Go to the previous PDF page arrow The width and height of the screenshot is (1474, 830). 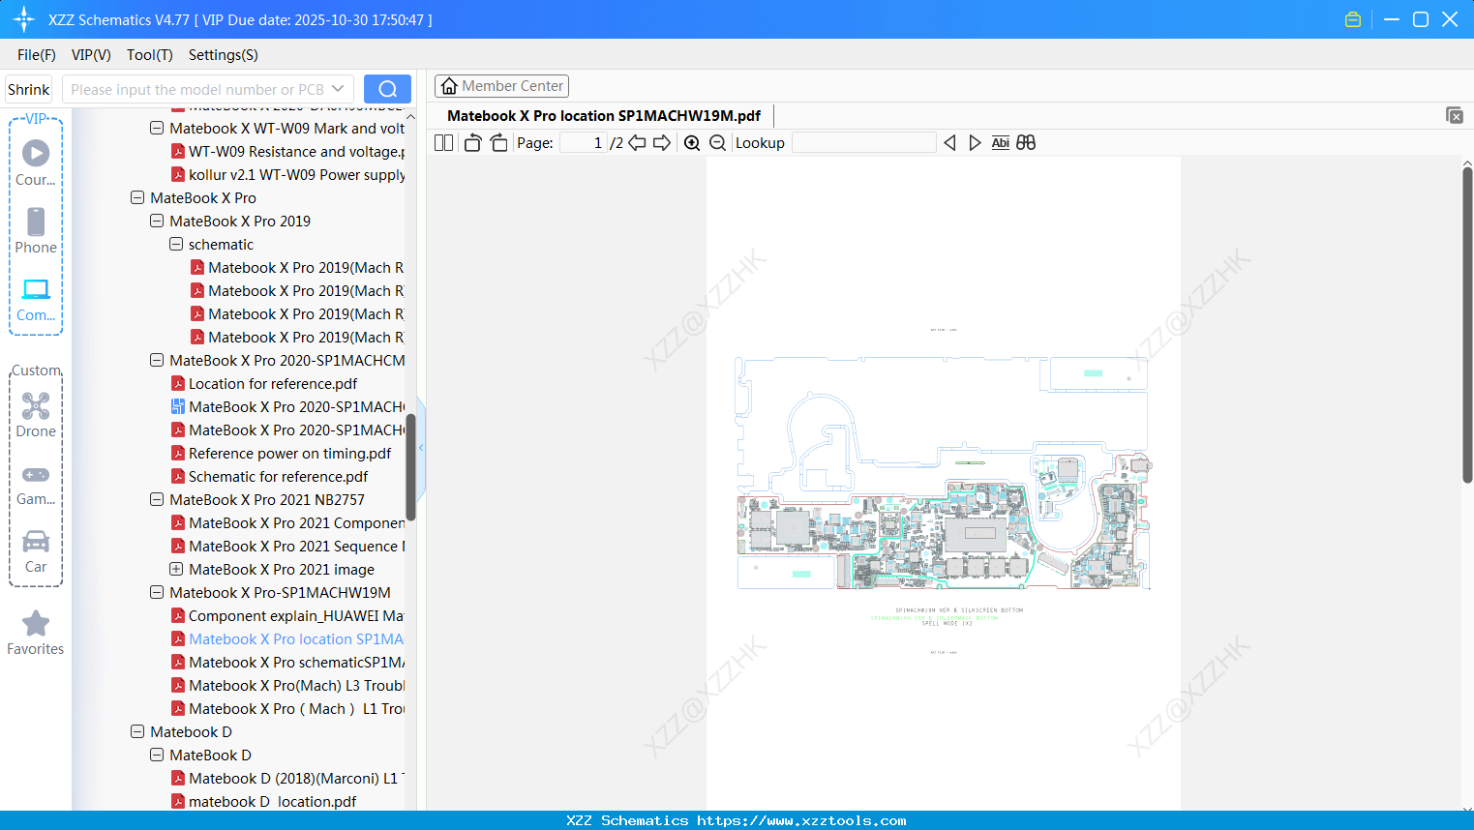tap(637, 143)
